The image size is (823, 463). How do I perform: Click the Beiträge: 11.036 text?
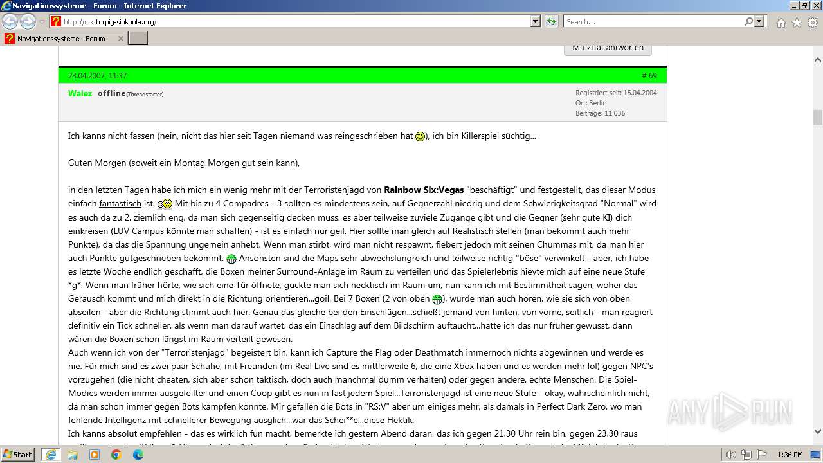tap(600, 113)
